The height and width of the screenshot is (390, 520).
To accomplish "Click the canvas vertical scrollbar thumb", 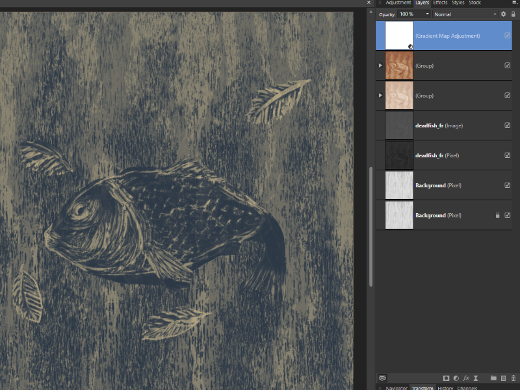I will pyautogui.click(x=370, y=226).
